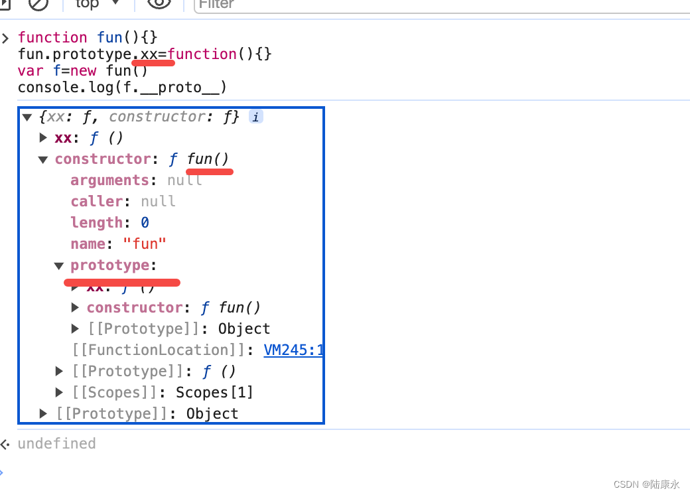Viewport: 690px width, 495px height.
Task: Click the 'var f=new fun()' code line
Action: (x=83, y=71)
